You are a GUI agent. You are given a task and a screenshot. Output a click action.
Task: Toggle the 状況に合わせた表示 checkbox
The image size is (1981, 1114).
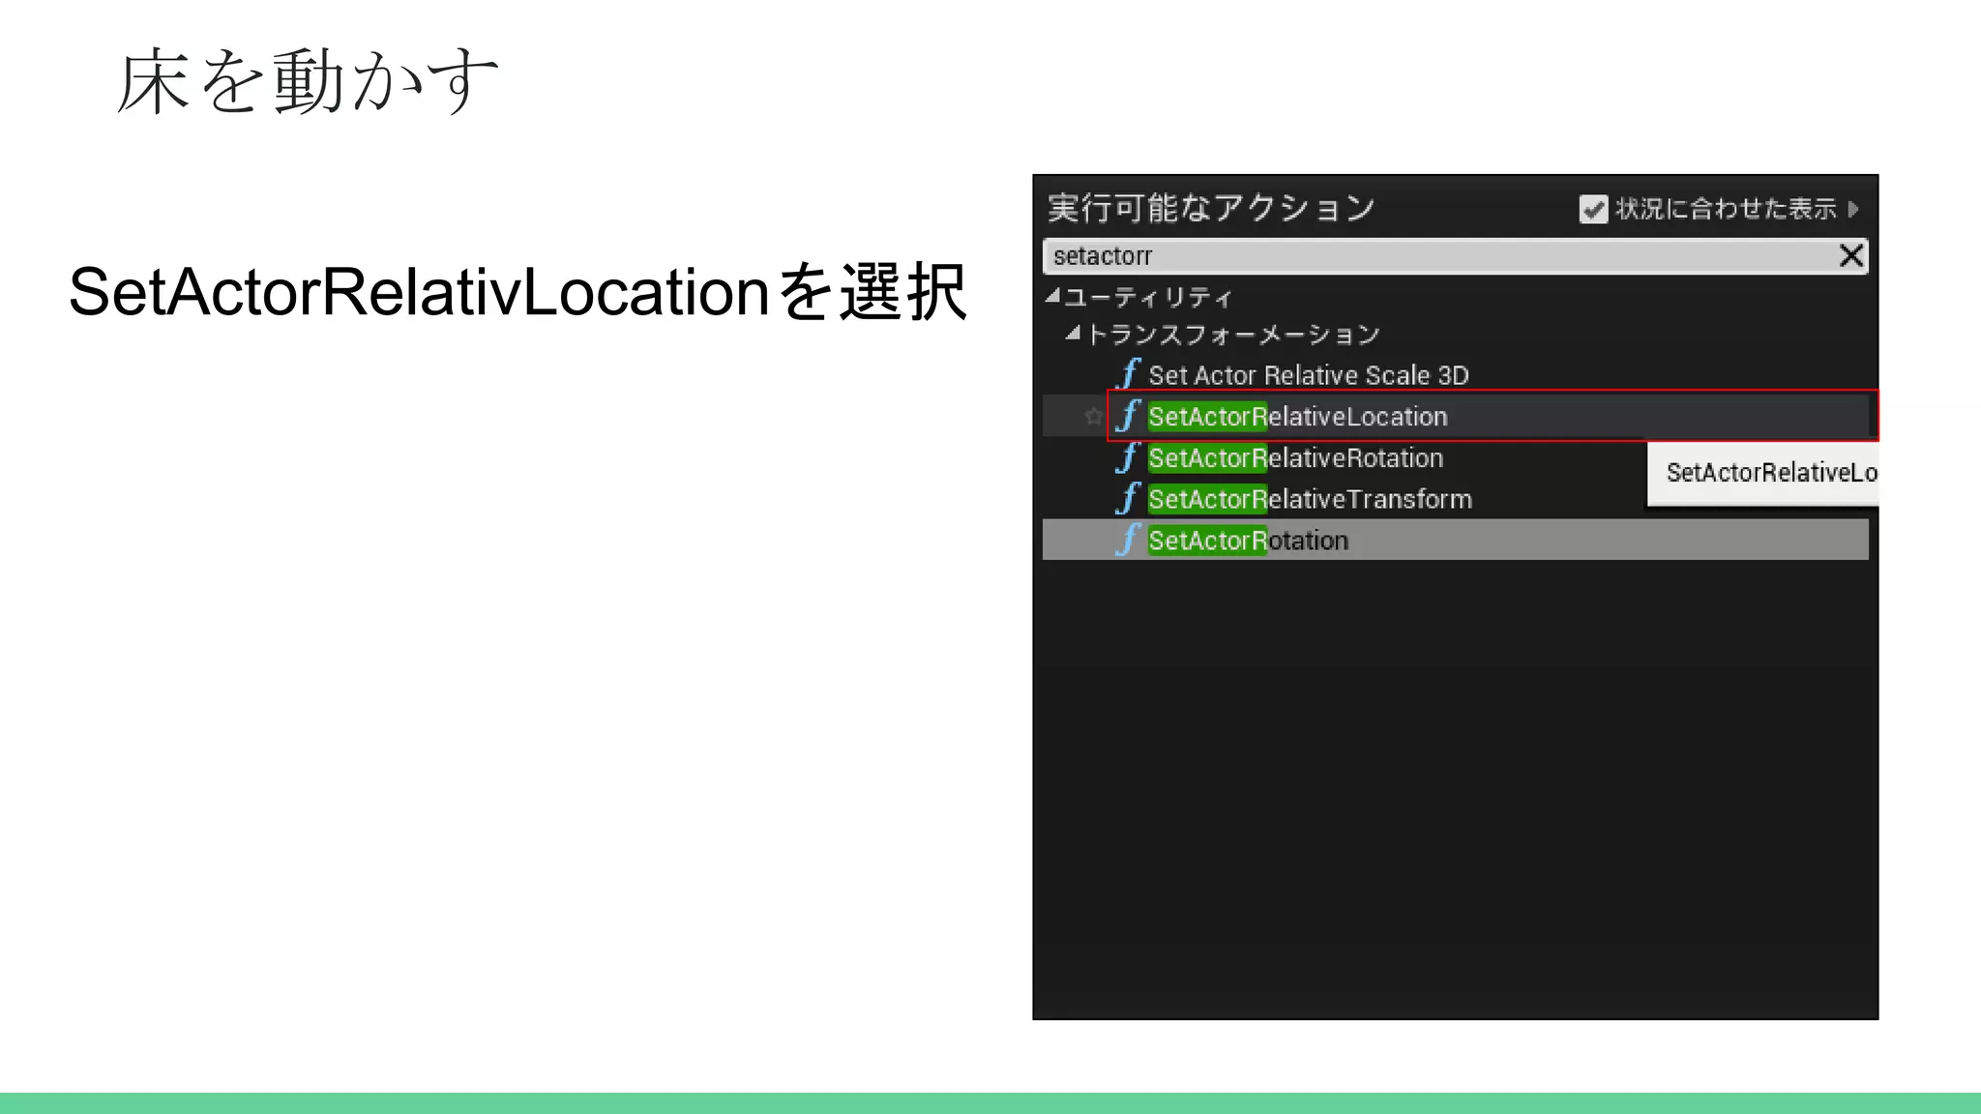point(1592,209)
